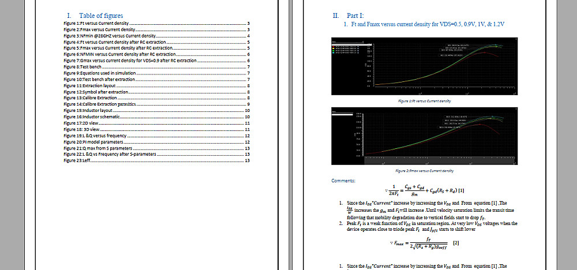Select 'Figure 12:Symbol after extraction' entry
577x270 pixels.
pyautogui.click(x=157, y=92)
